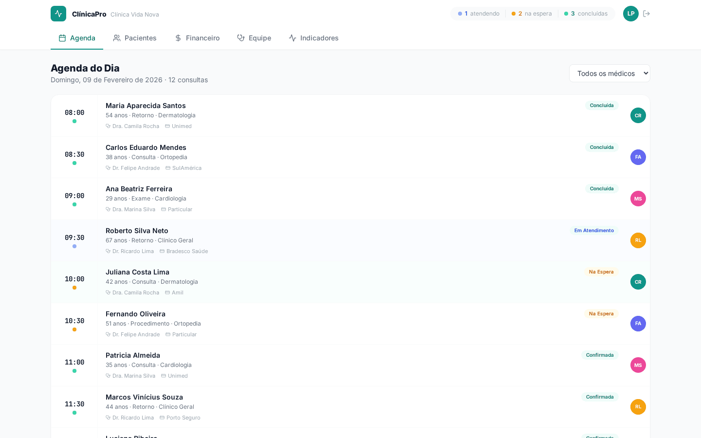The image size is (701, 438).
Task: Select the Agenda calendar icon
Action: pos(62,38)
